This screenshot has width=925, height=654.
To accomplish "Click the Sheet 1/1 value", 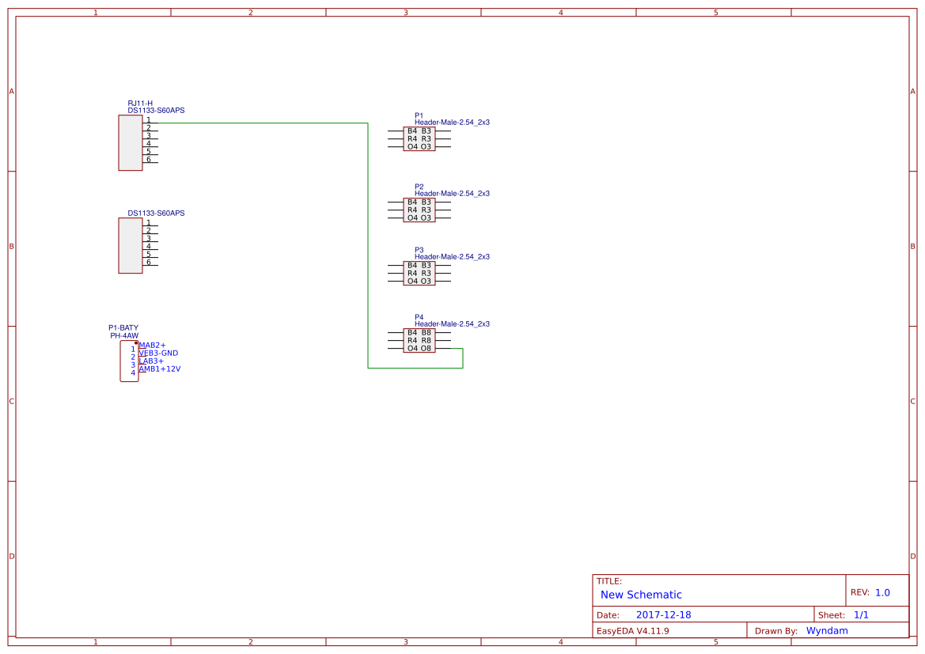I will tap(862, 614).
